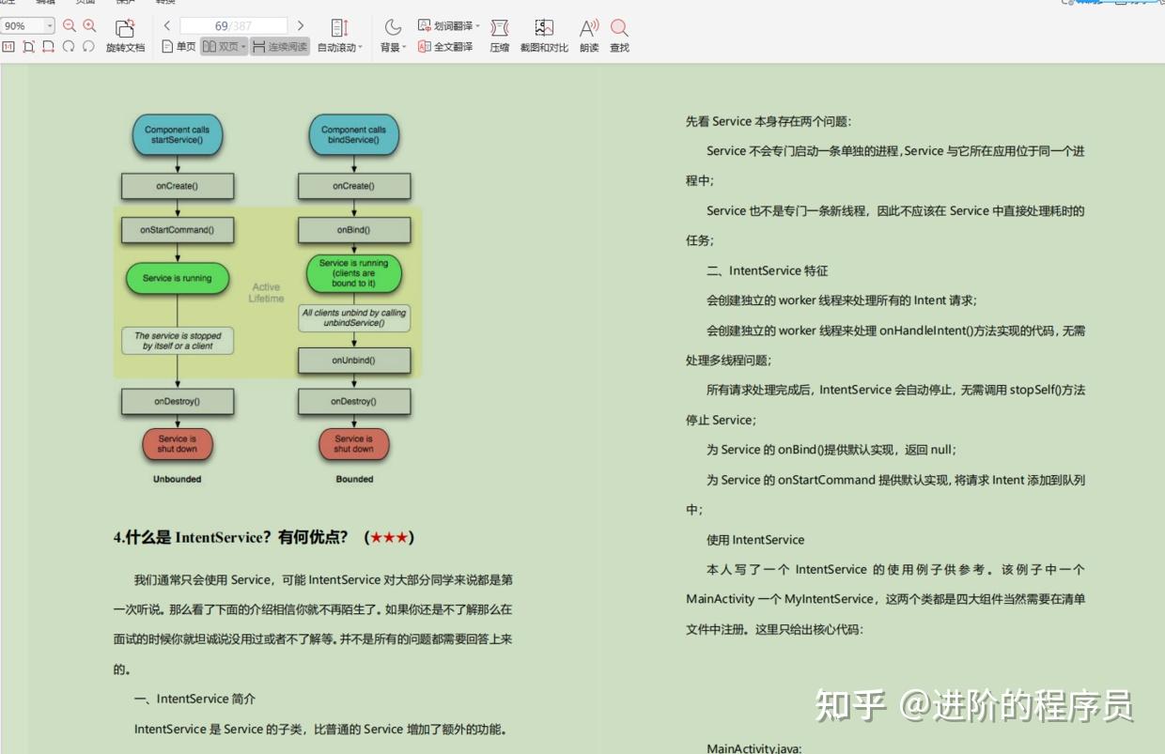This screenshot has width=1165, height=754.
Task: Click the actual size 1:1 icon
Action: [x=8, y=47]
